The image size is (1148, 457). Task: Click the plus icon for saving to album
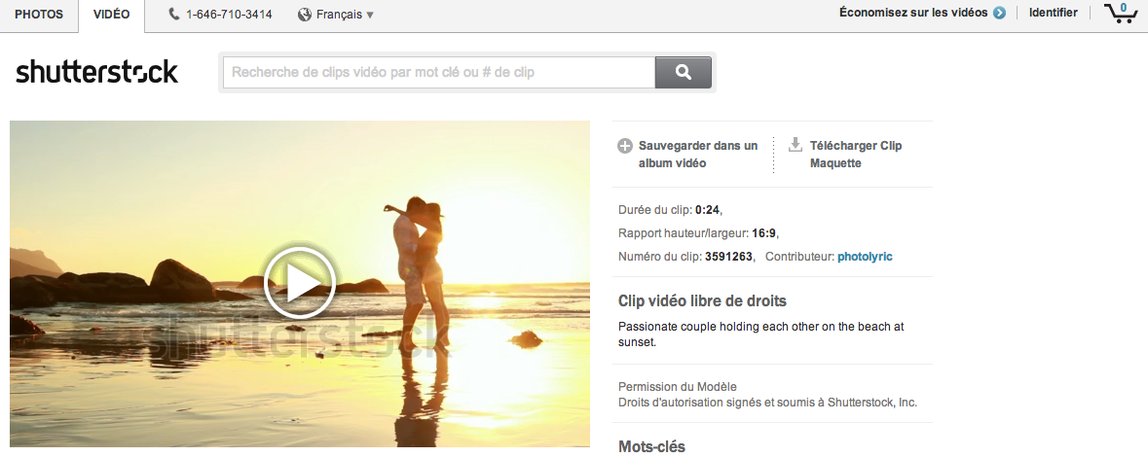click(625, 146)
